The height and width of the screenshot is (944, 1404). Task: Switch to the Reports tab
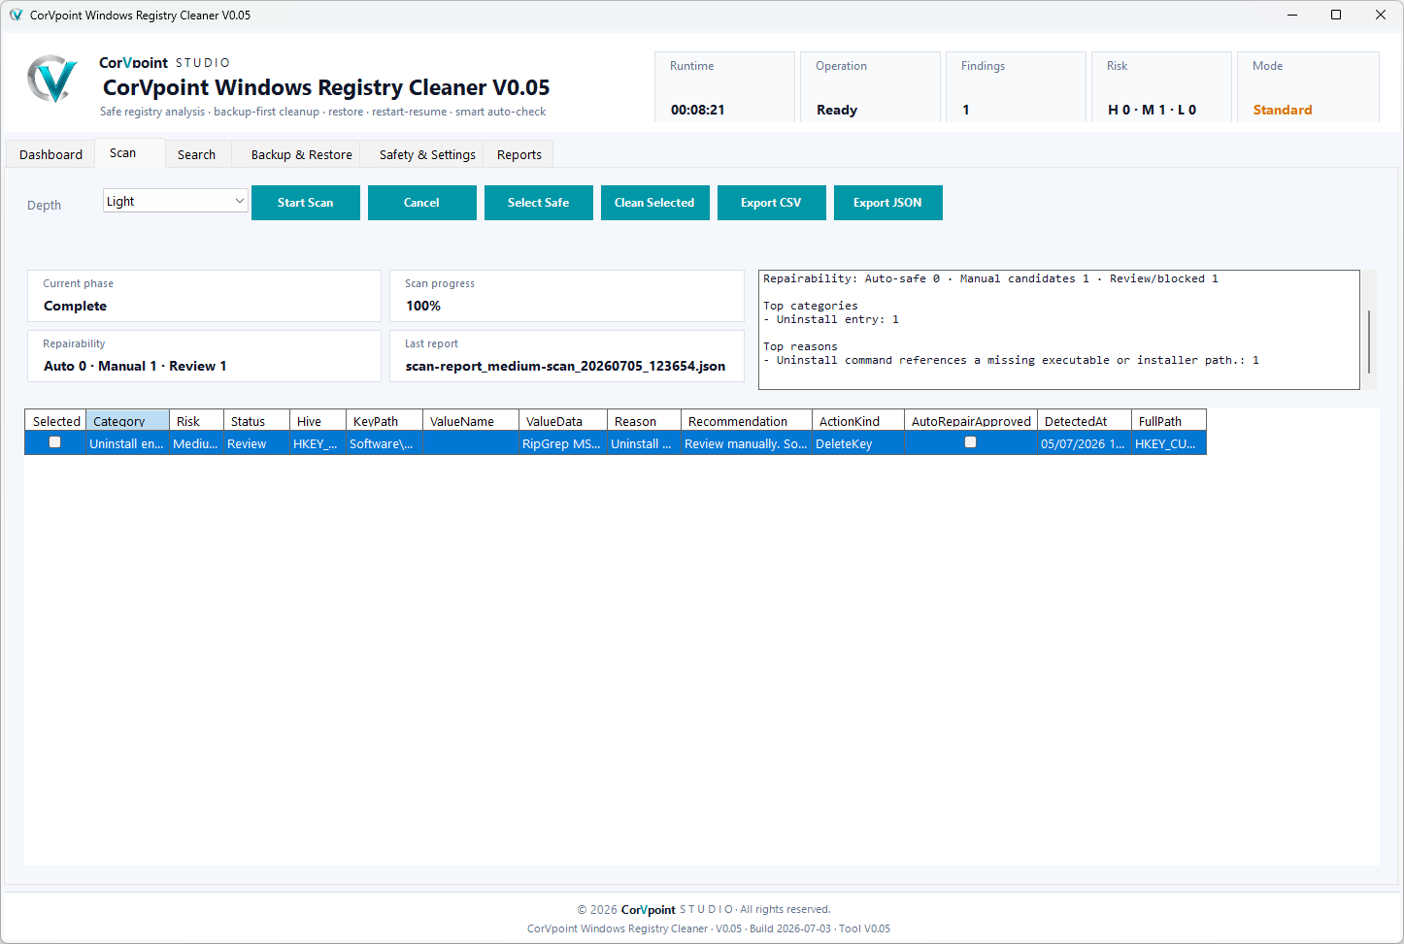pos(519,154)
